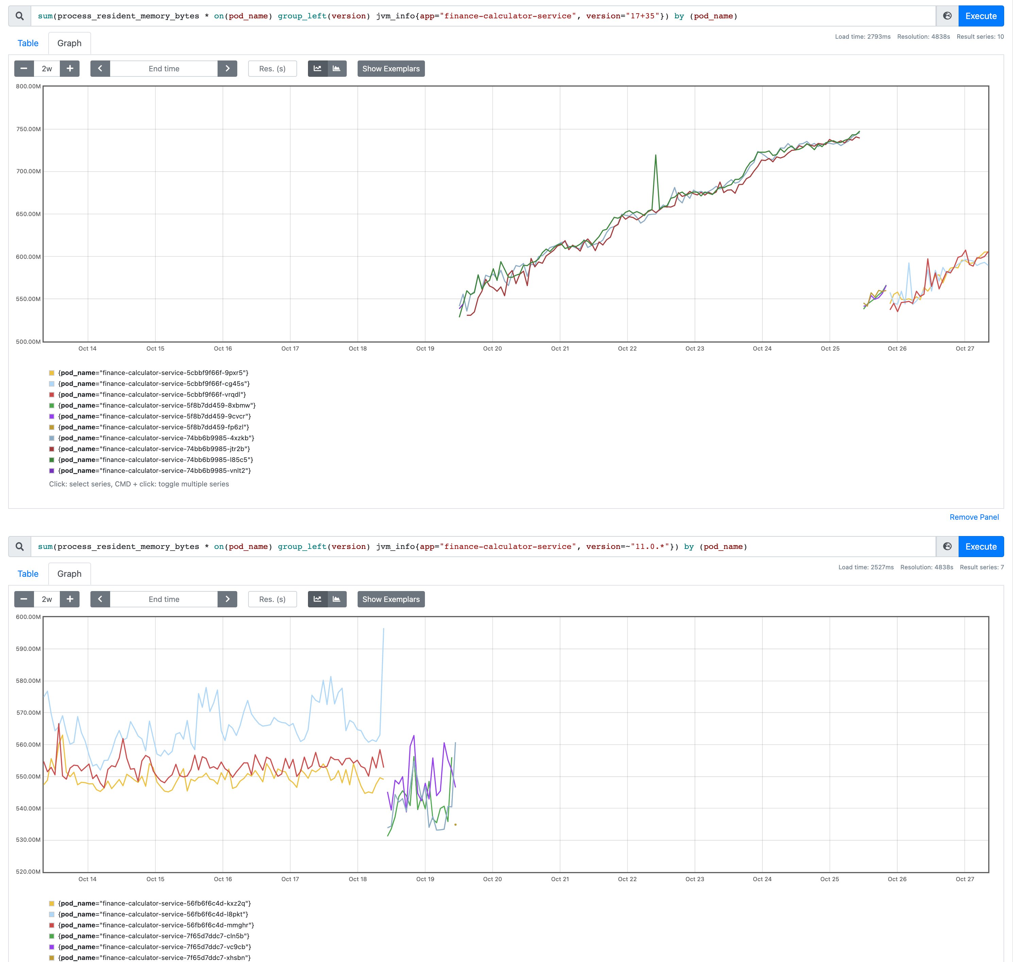The image size is (1013, 962).
Task: Click the search icon of first query
Action: coord(19,16)
